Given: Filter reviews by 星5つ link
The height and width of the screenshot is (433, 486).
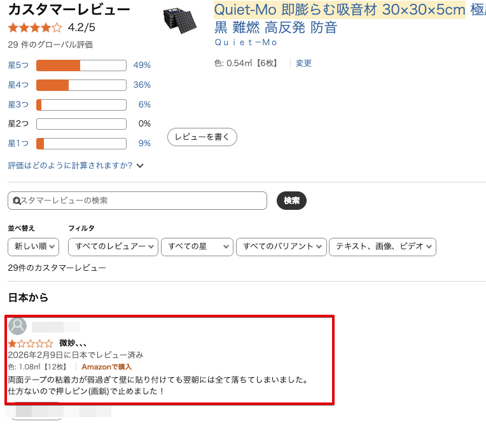Looking at the screenshot, I should pos(18,65).
